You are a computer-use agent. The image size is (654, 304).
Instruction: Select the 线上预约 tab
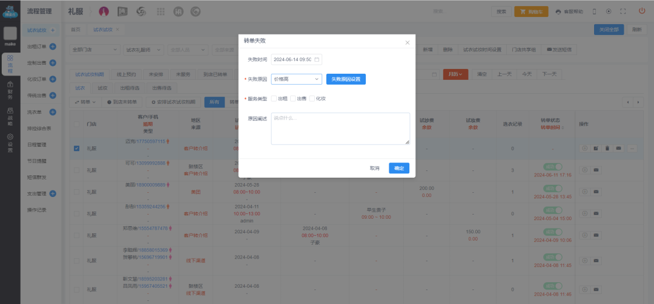pyautogui.click(x=127, y=74)
